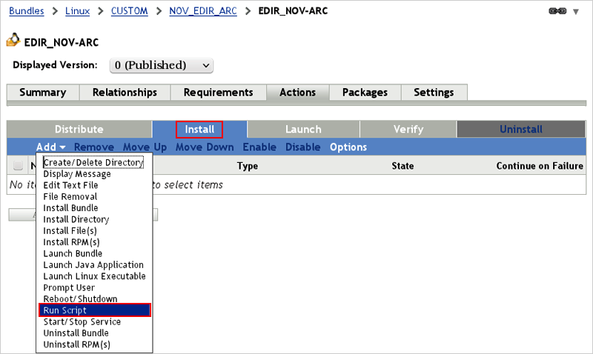Click Remove in the action toolbar
Image resolution: width=593 pixels, height=354 pixels.
pyautogui.click(x=94, y=147)
